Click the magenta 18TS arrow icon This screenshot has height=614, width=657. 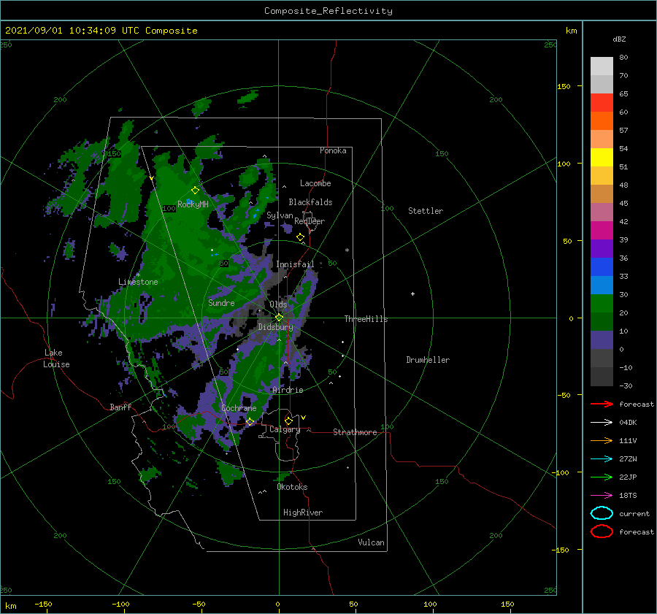click(602, 496)
